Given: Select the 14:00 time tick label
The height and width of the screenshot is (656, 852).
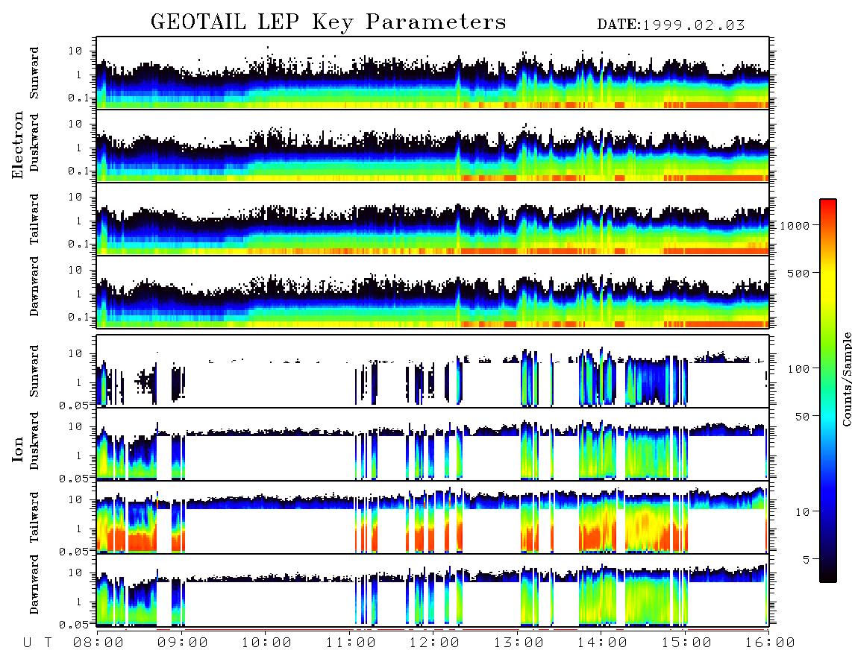Looking at the screenshot, I should tap(602, 643).
